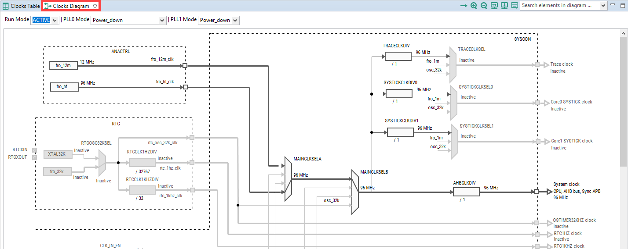Close the Clocks Diagram tab
Screen dimensions: 628x249
(95, 6)
